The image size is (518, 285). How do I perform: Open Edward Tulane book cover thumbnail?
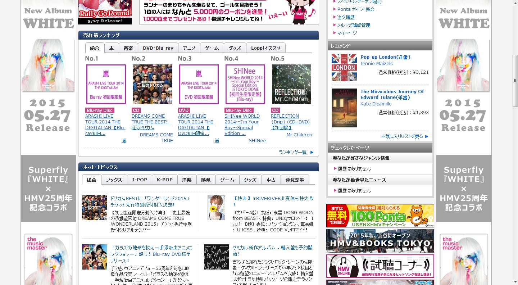click(x=344, y=108)
